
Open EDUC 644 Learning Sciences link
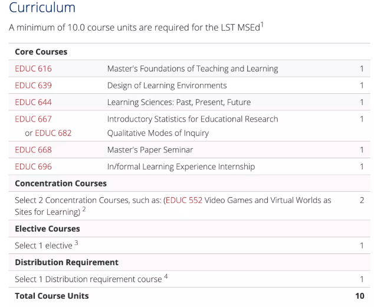(33, 102)
